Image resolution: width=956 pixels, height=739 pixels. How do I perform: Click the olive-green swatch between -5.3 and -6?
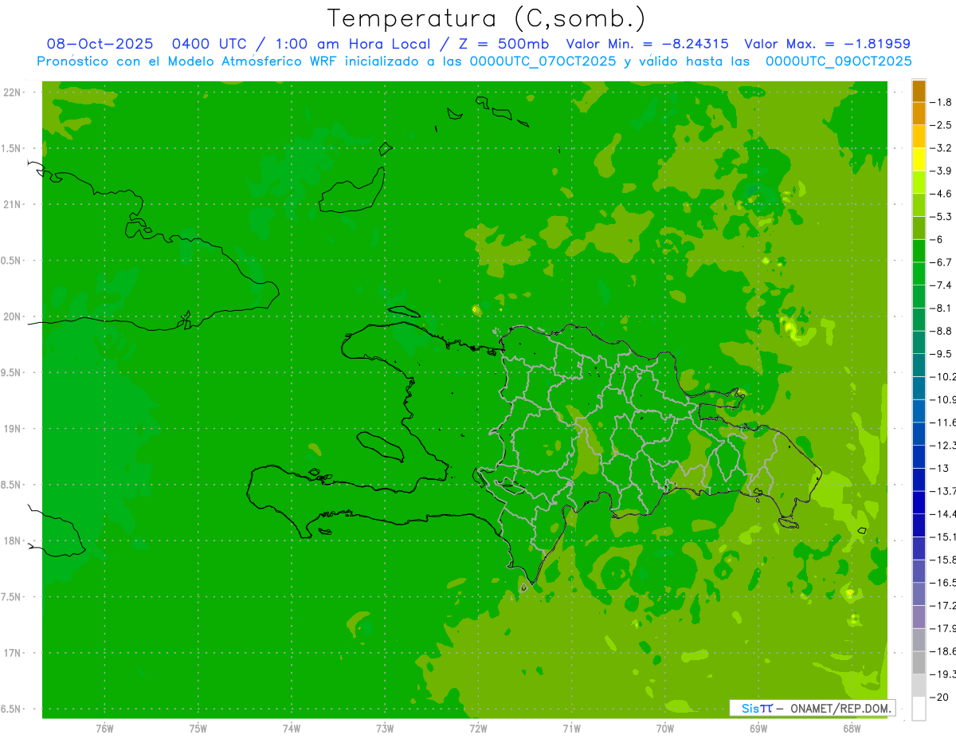919,228
